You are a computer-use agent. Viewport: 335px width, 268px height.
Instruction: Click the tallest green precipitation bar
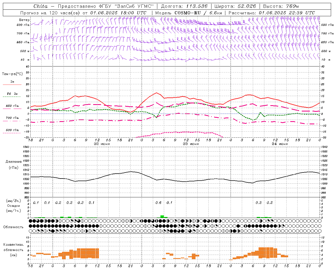coord(162,216)
